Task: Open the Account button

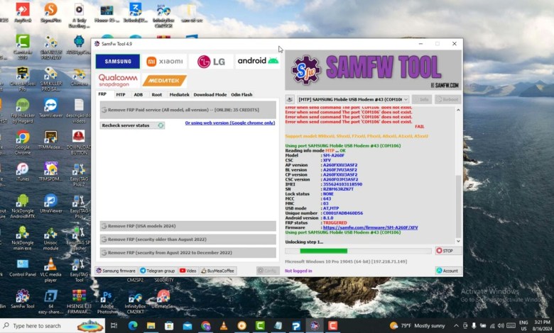Action: coord(448,271)
